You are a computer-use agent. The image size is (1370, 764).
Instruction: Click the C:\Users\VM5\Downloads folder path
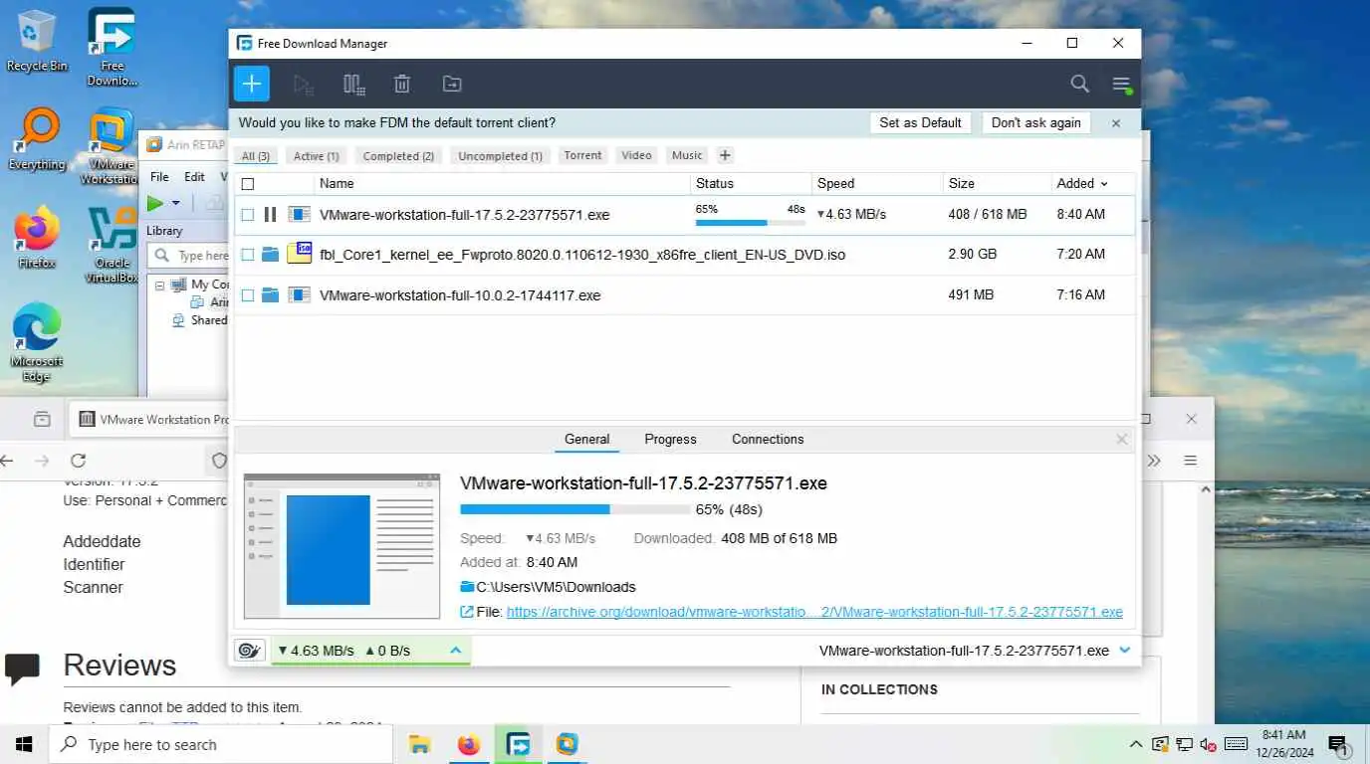[556, 587]
